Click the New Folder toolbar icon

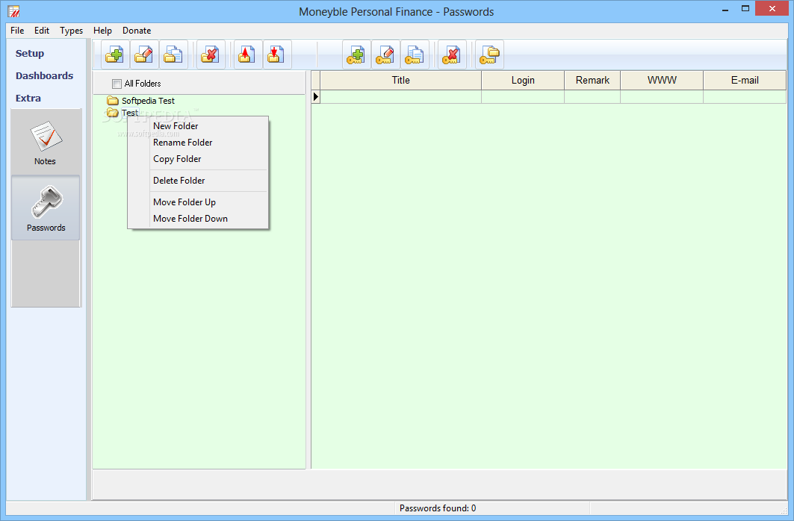114,54
